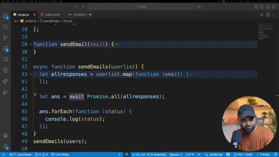Split the editor to the right

point(268,15)
